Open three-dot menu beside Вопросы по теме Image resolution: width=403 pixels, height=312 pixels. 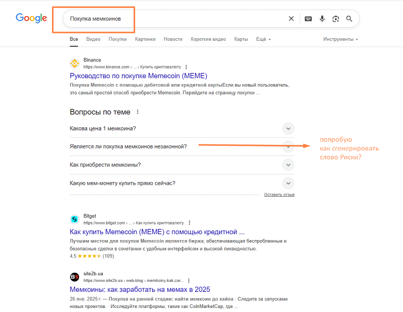tap(138, 112)
